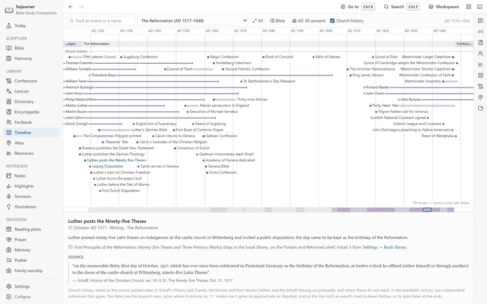
Task: Select the John Calvin lifespan bar label
Action: [75, 118]
